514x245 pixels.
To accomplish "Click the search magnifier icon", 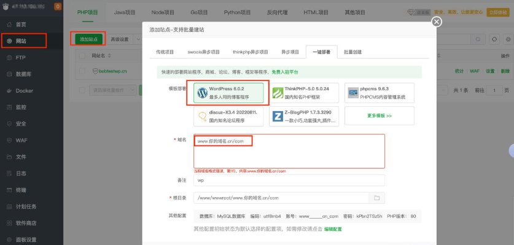I will tap(478, 39).
